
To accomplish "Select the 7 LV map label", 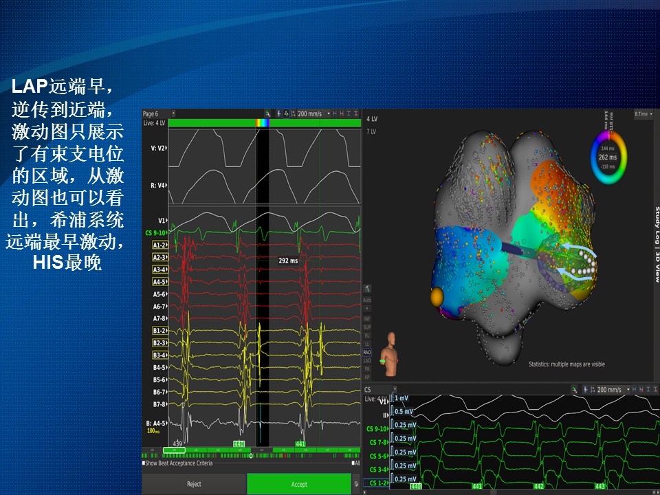I will pyautogui.click(x=371, y=132).
